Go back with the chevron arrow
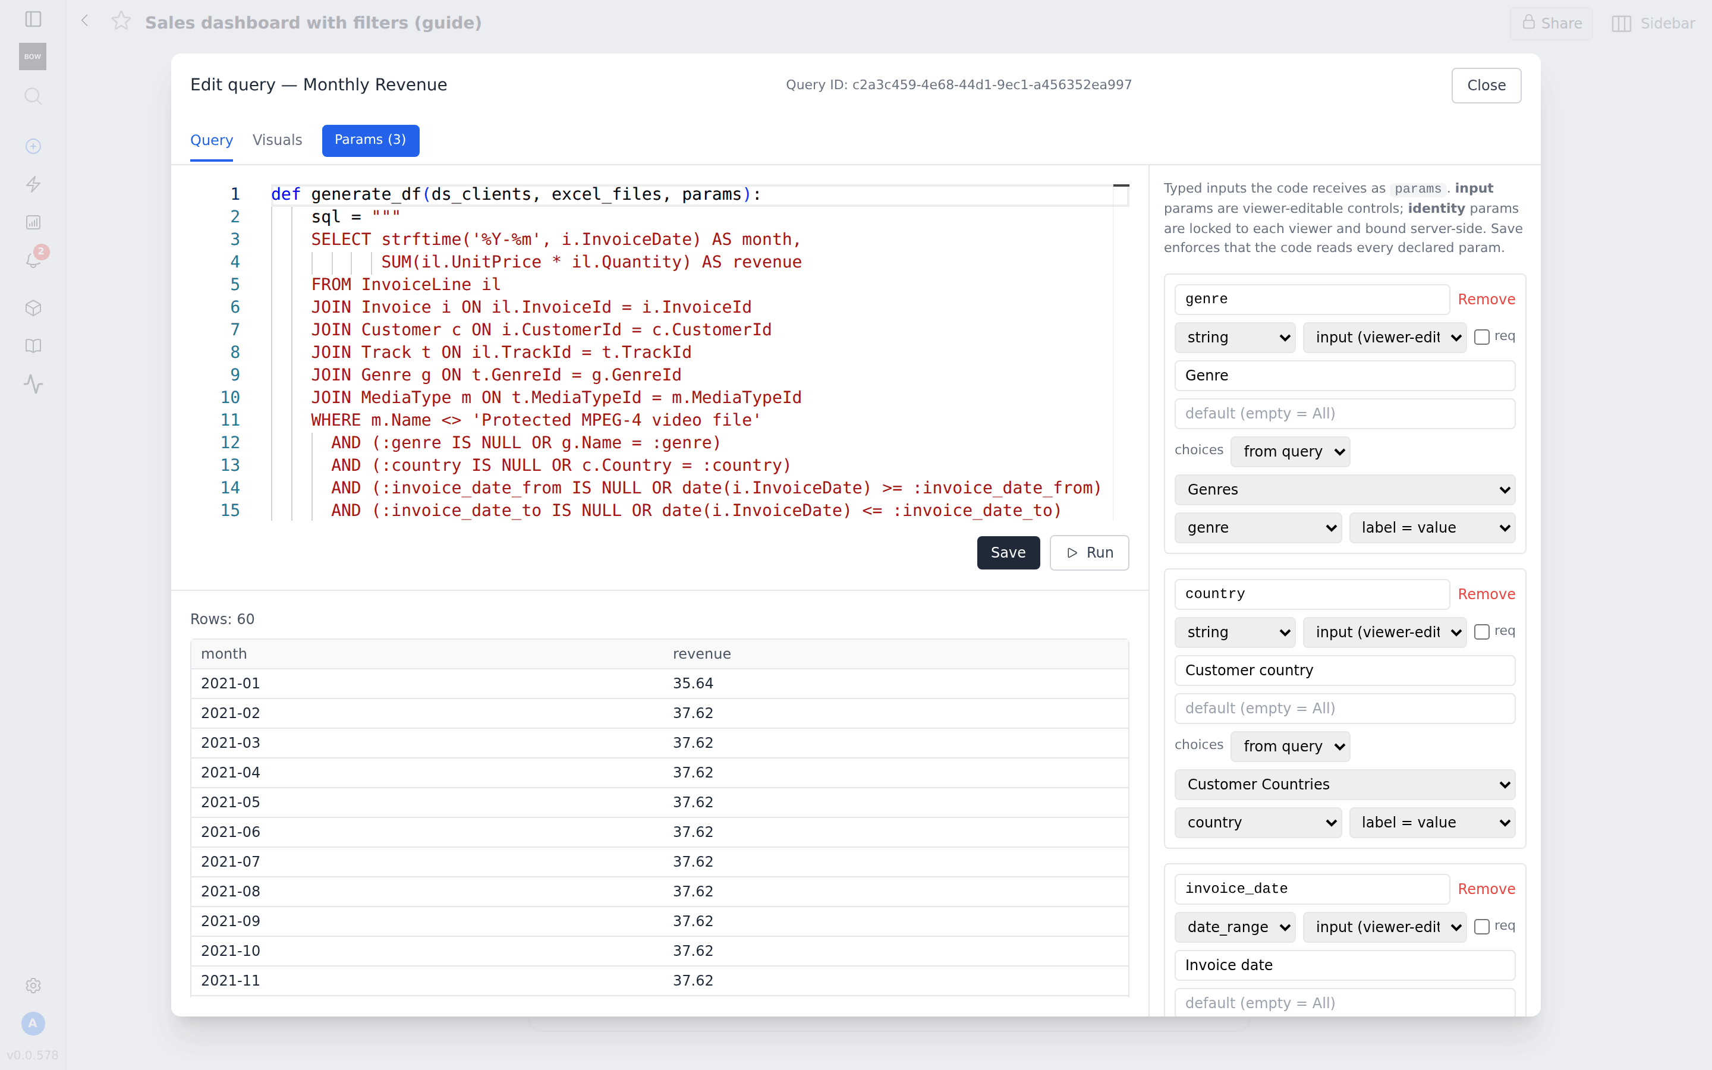Image resolution: width=1712 pixels, height=1070 pixels. [85, 21]
